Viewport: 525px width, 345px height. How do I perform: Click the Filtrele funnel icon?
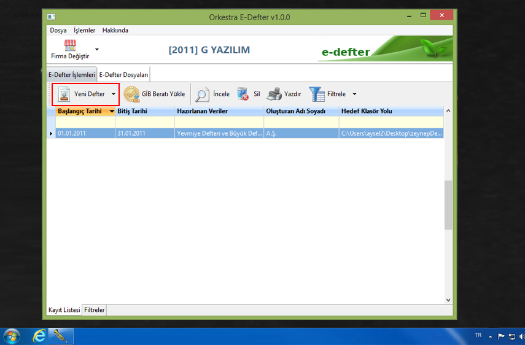pyautogui.click(x=316, y=94)
